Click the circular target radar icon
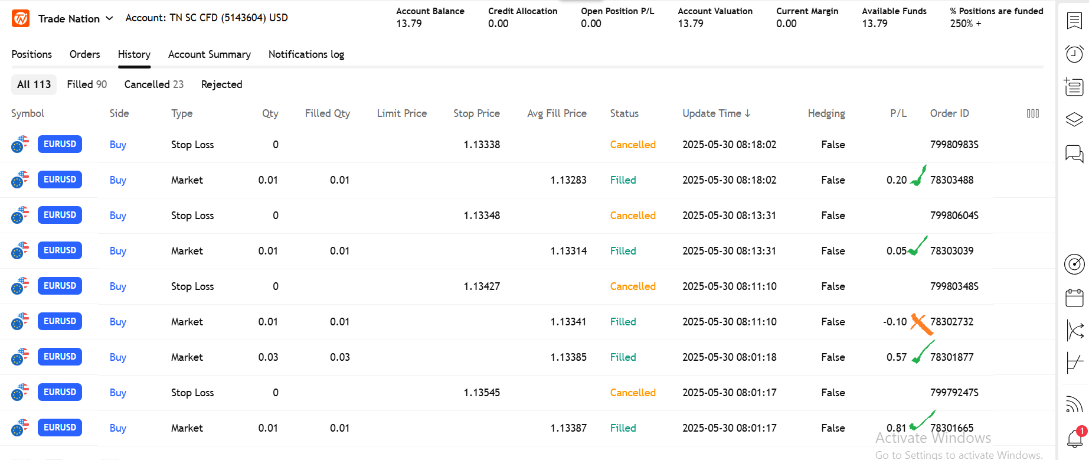 (1074, 264)
